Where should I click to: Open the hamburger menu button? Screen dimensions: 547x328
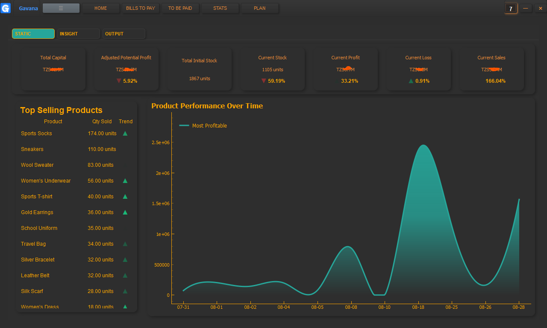click(x=61, y=8)
